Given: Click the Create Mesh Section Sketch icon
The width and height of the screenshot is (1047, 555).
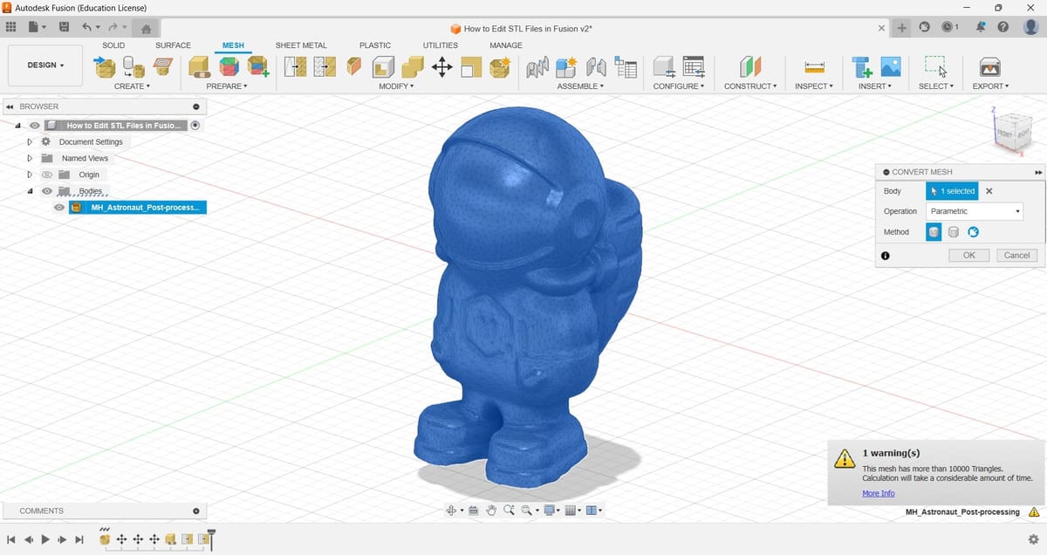Looking at the screenshot, I should coord(162,66).
